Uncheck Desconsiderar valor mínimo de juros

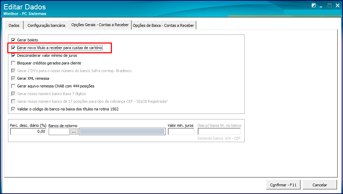13,55
